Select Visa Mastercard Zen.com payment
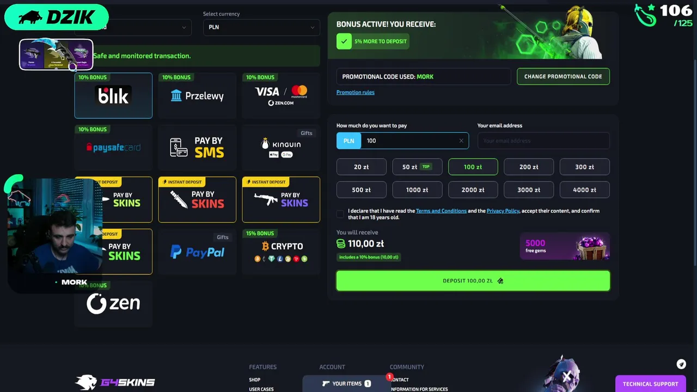Screen dimensions: 697x392 pyautogui.click(x=281, y=95)
